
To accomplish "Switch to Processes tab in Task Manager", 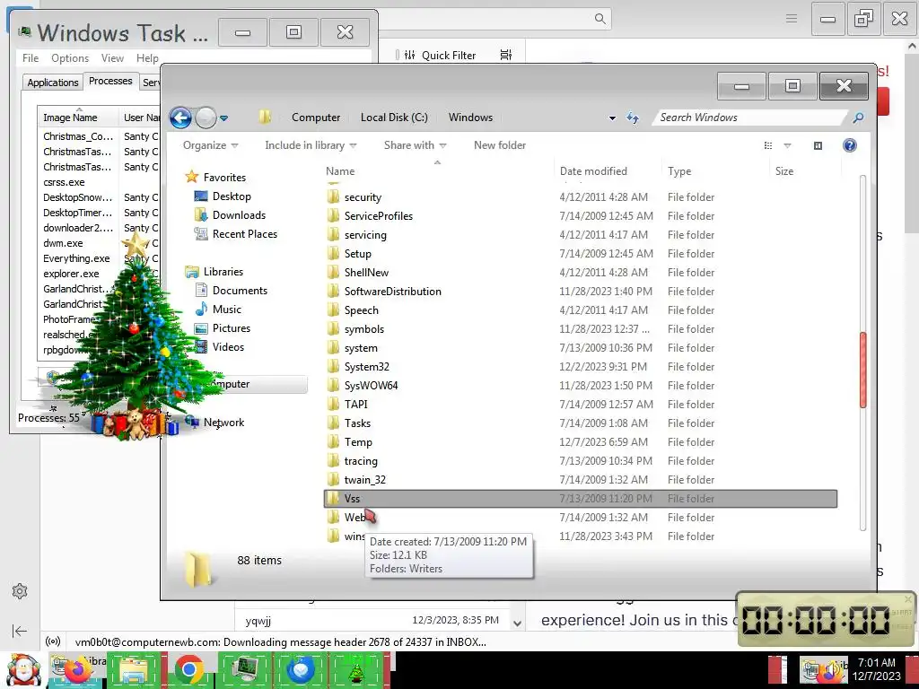I will (110, 81).
